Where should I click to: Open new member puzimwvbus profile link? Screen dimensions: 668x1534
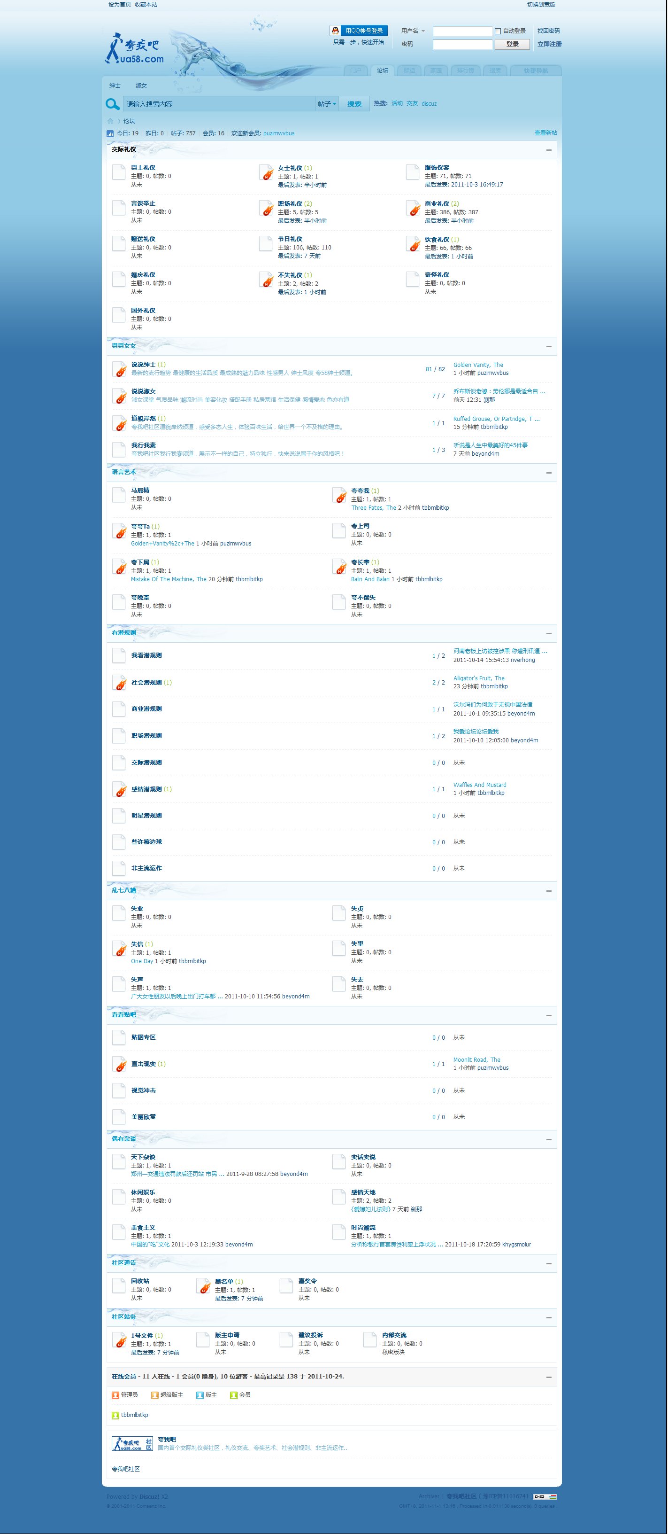coord(278,133)
